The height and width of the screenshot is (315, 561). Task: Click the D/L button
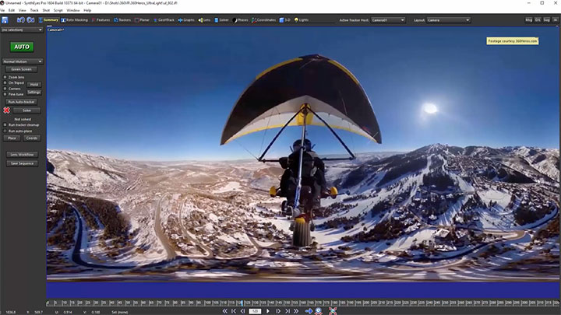pos(538,20)
